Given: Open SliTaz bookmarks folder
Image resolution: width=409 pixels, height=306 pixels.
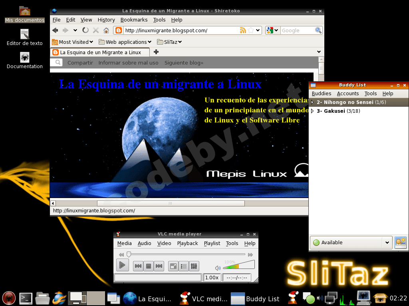Looking at the screenshot, I should pos(169,42).
